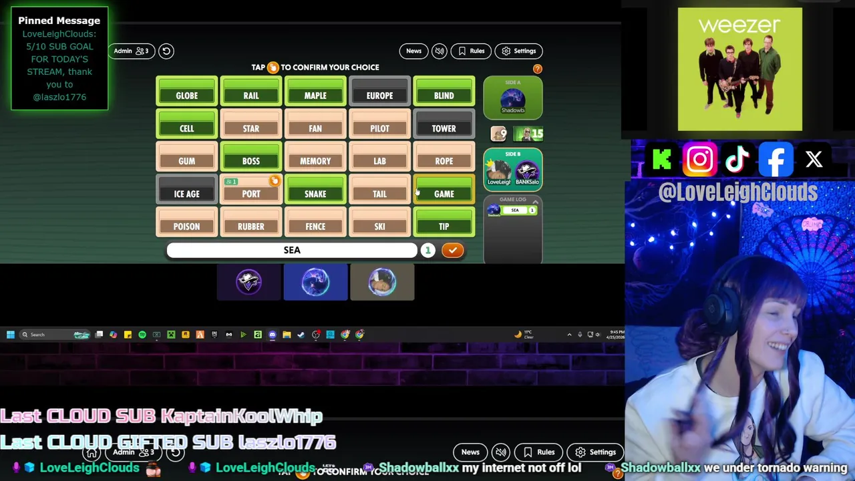Click the reset game circular arrow icon beside Admin

click(x=166, y=51)
